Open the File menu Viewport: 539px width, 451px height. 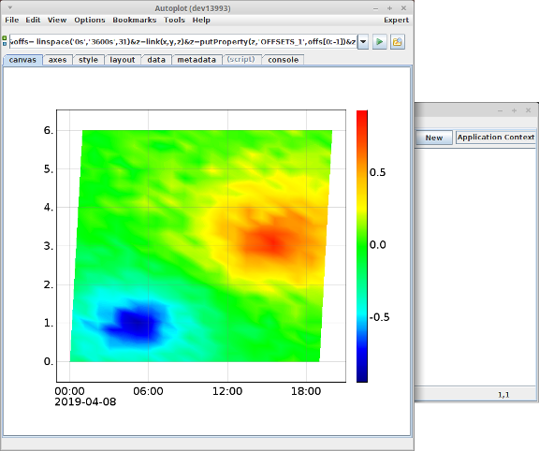(x=11, y=20)
